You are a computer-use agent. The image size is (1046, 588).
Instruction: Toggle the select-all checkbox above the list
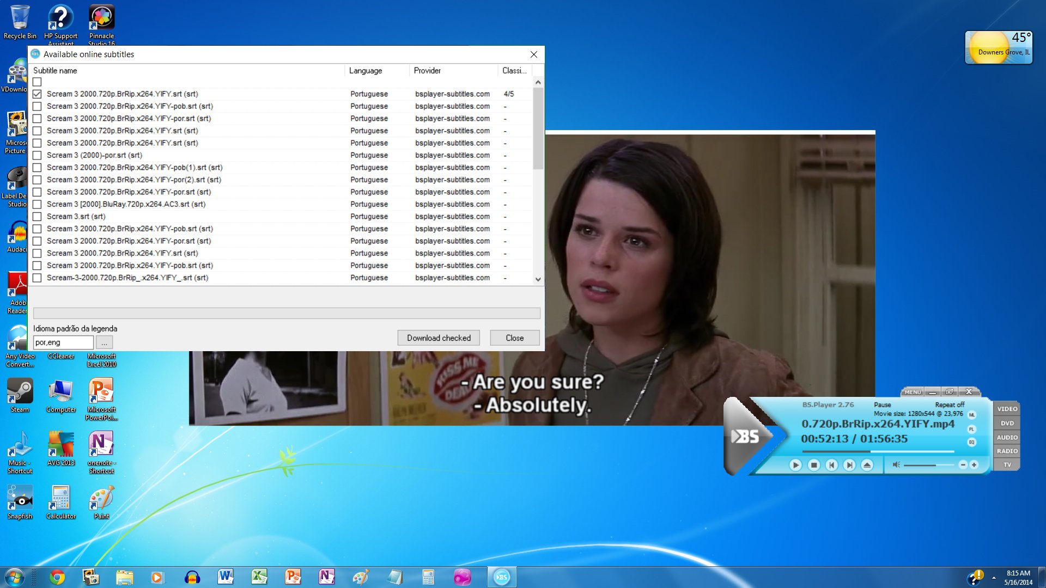[37, 82]
